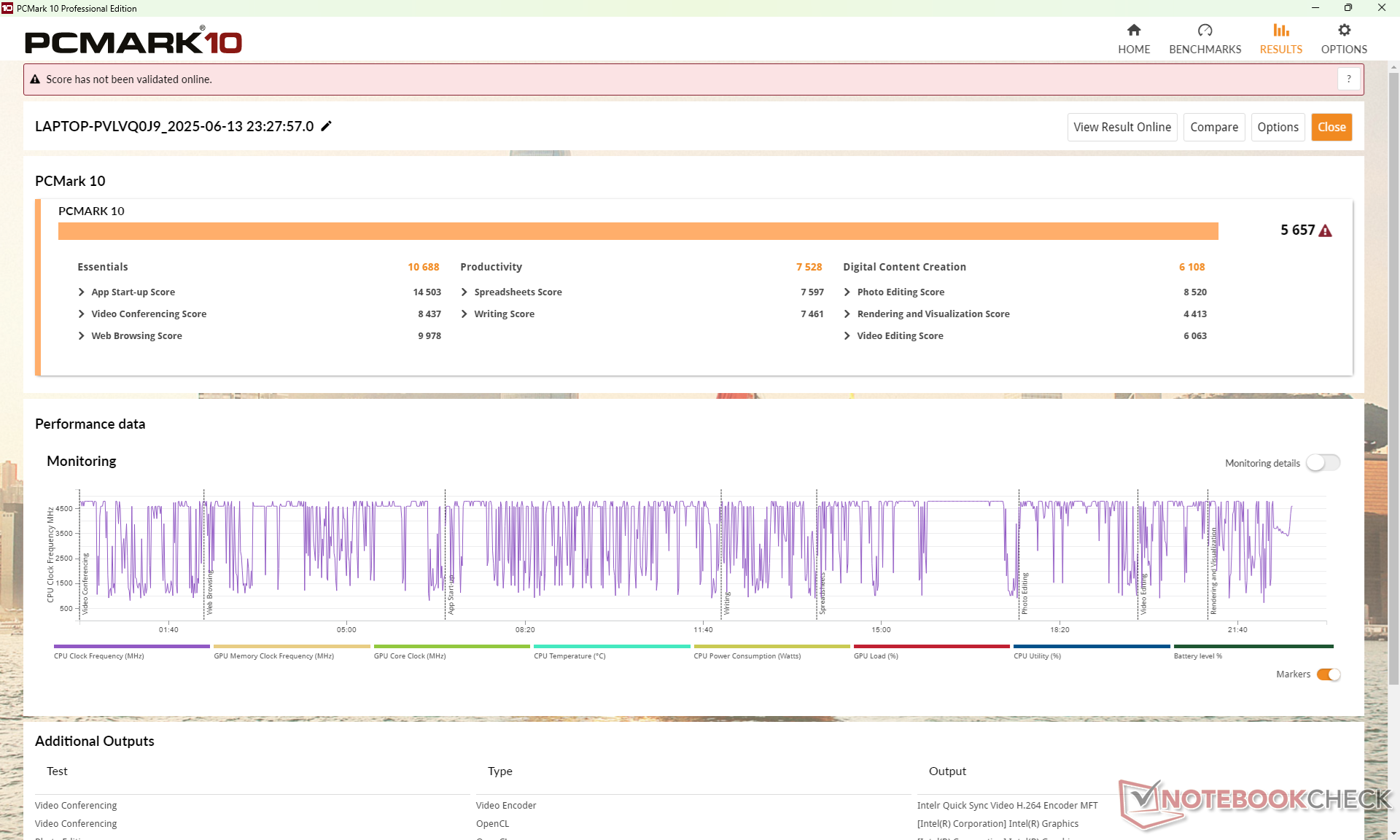Open the result Options button
Screen dimensions: 1400x840
point(1277,127)
